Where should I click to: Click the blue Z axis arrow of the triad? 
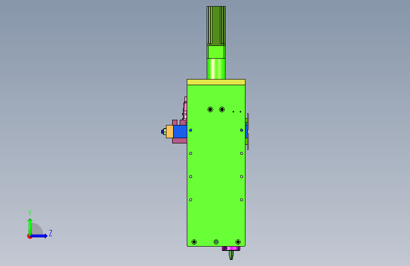pyautogui.click(x=39, y=236)
